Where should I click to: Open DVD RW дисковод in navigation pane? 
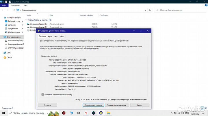coord(15,48)
